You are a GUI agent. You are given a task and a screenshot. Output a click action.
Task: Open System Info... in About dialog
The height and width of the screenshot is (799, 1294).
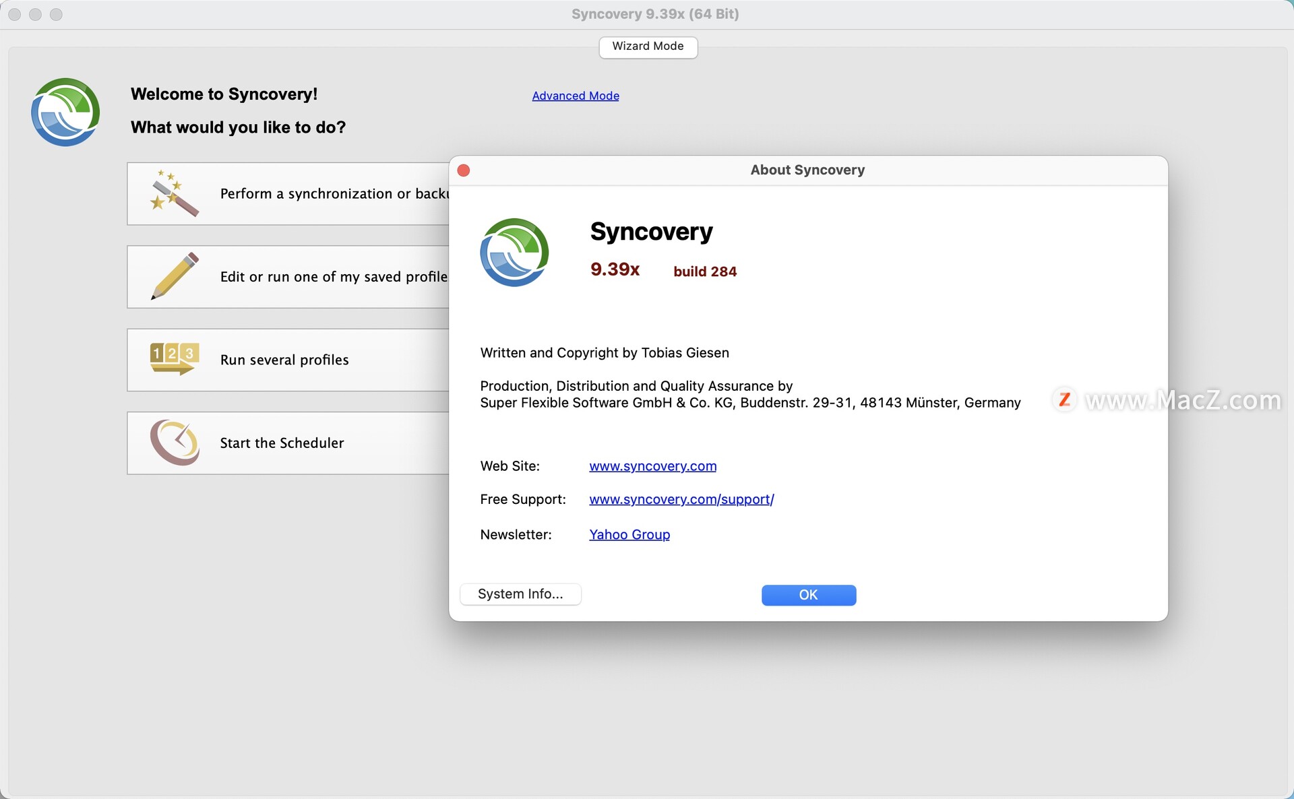pos(520,594)
